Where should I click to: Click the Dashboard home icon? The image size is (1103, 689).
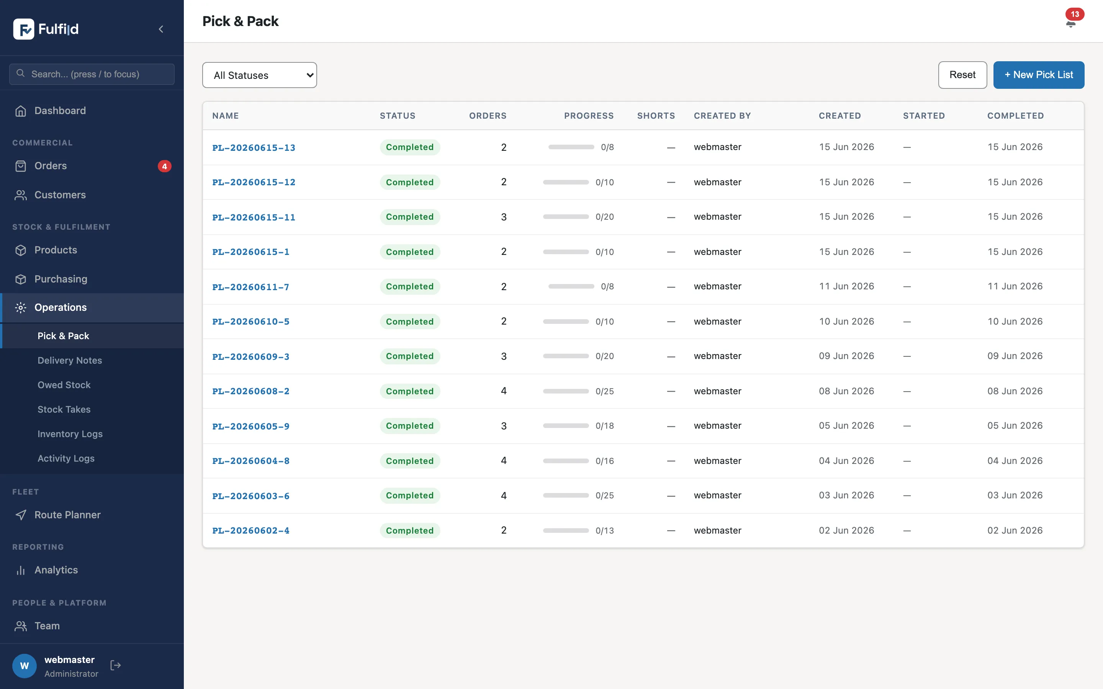[x=21, y=111]
